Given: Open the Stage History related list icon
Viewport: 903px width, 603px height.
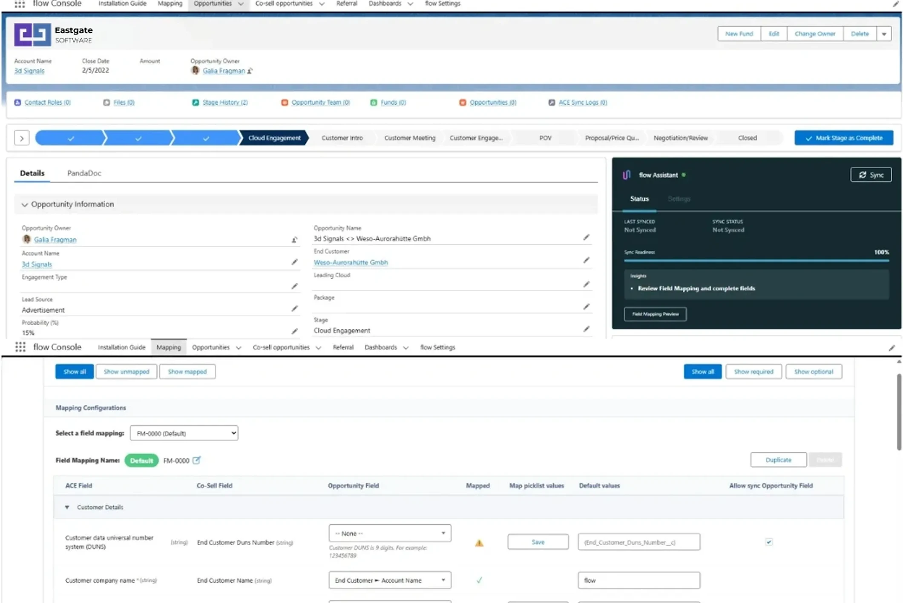Looking at the screenshot, I should tap(196, 103).
